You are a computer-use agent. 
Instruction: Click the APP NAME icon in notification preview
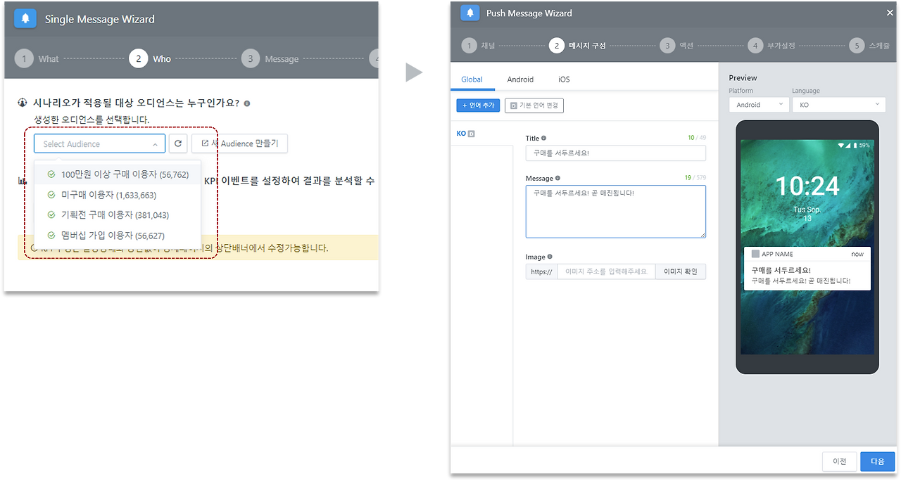[x=755, y=254]
